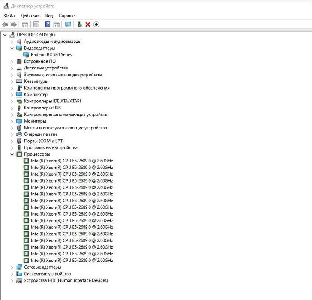Image resolution: width=312 pixels, height=300 pixels.
Task: Click the chip icon of Встроенное ПО
Action: pos(19,61)
